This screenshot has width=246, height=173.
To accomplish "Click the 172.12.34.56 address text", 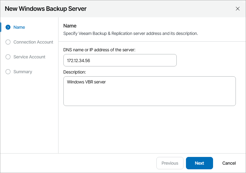I will click(x=79, y=61).
